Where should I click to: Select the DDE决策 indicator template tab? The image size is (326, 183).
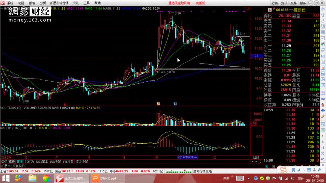[56, 162]
